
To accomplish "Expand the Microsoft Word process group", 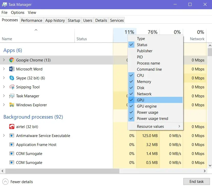I will pyautogui.click(x=4, y=69).
